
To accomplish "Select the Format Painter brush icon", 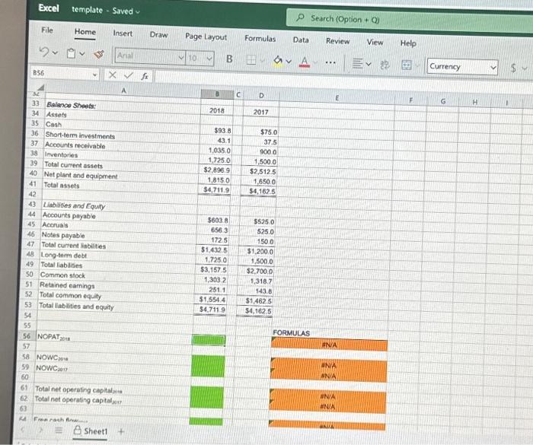I will tap(99, 54).
